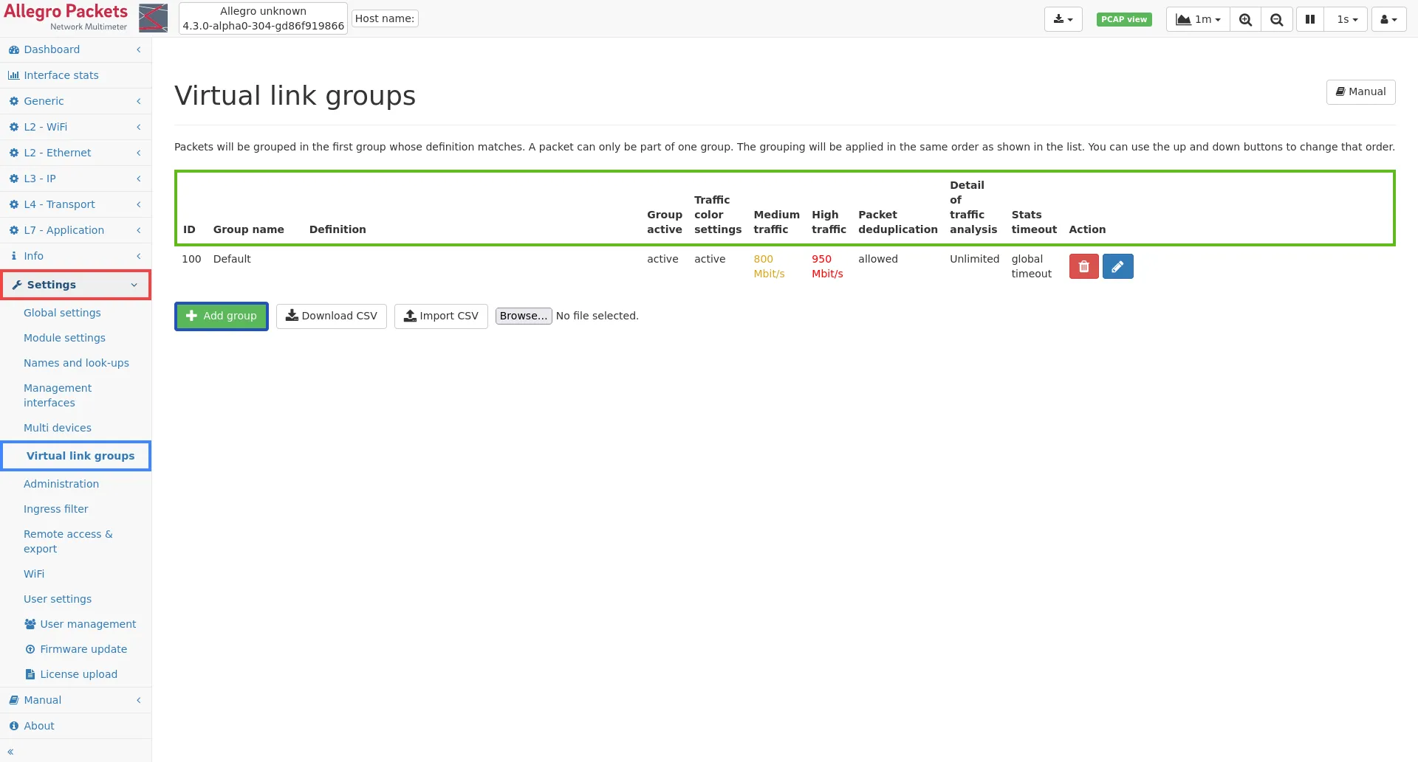Click Browse to choose a file
Screen dimensions: 1418x762
point(523,316)
